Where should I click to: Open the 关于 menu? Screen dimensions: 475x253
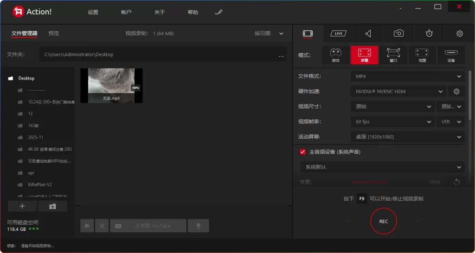160,12
